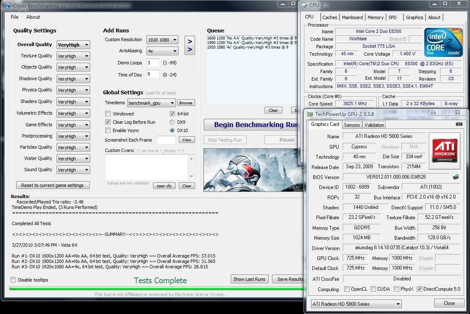The image size is (470, 314).
Task: Switch to the Caches tab in CPU-Z
Action: pyautogui.click(x=329, y=17)
